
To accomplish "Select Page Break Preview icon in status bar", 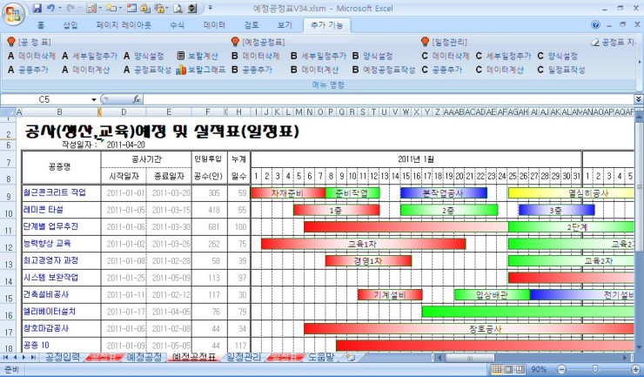I will (x=520, y=369).
